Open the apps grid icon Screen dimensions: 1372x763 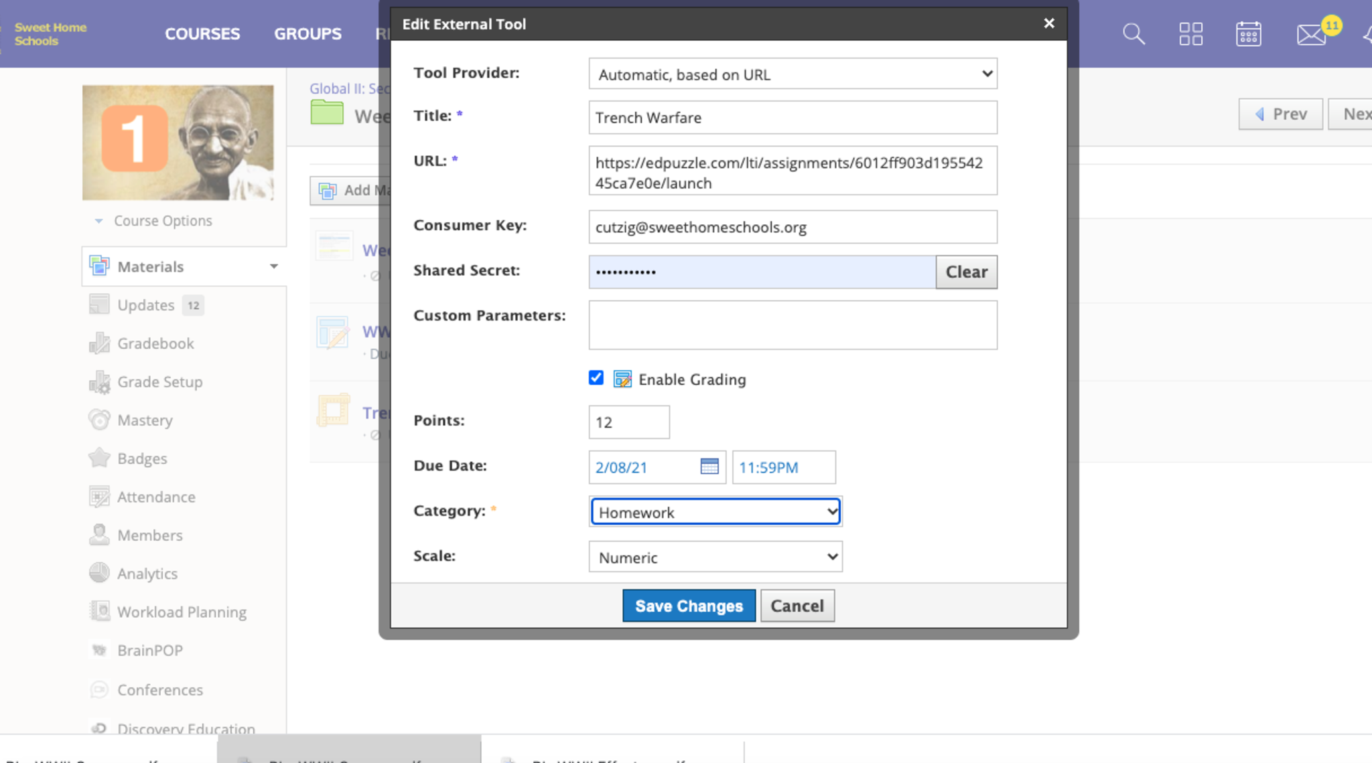pos(1190,33)
